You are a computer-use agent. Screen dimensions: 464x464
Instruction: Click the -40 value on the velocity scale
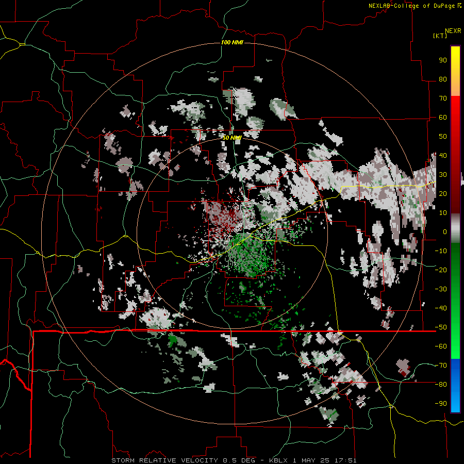point(441,308)
